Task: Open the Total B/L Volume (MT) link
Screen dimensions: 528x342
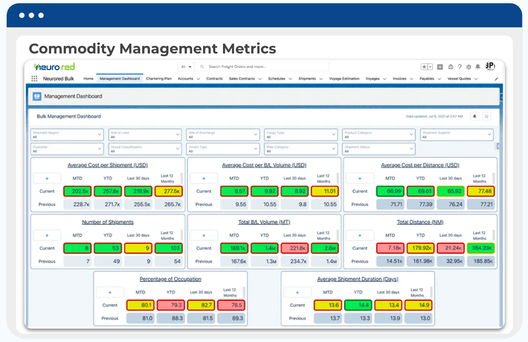Action: (x=264, y=222)
